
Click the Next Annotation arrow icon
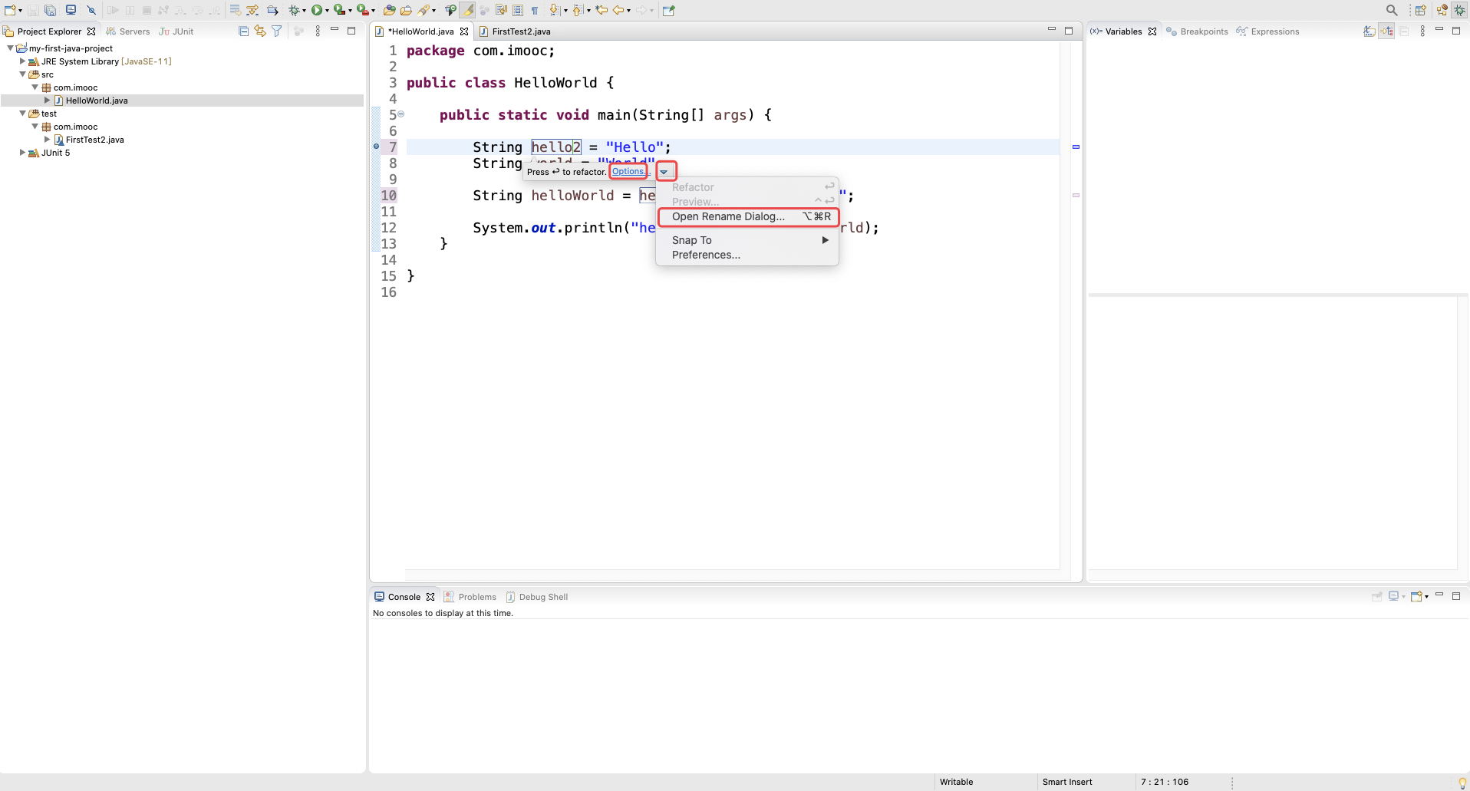pos(555,10)
